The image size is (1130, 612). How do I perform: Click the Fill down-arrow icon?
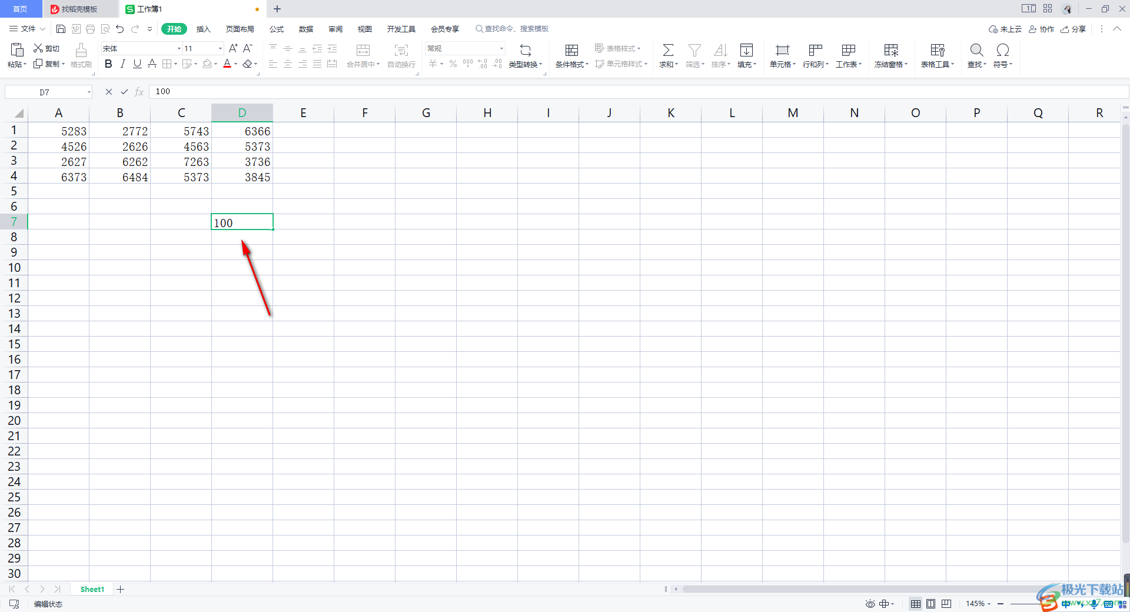746,50
